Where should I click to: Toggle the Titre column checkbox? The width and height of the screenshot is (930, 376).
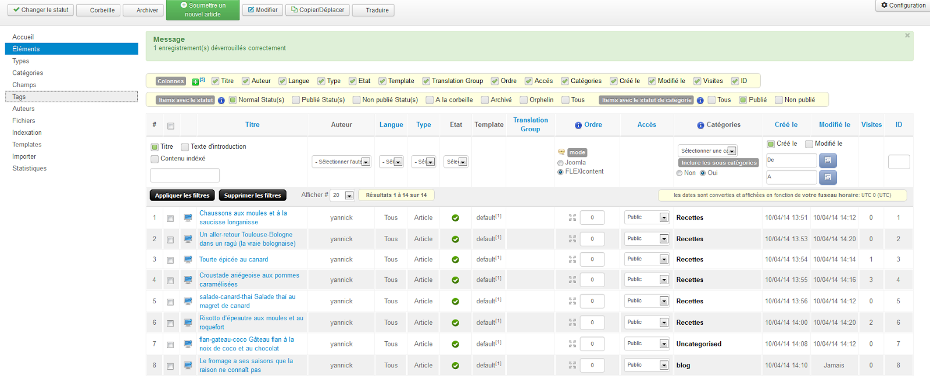(x=215, y=81)
